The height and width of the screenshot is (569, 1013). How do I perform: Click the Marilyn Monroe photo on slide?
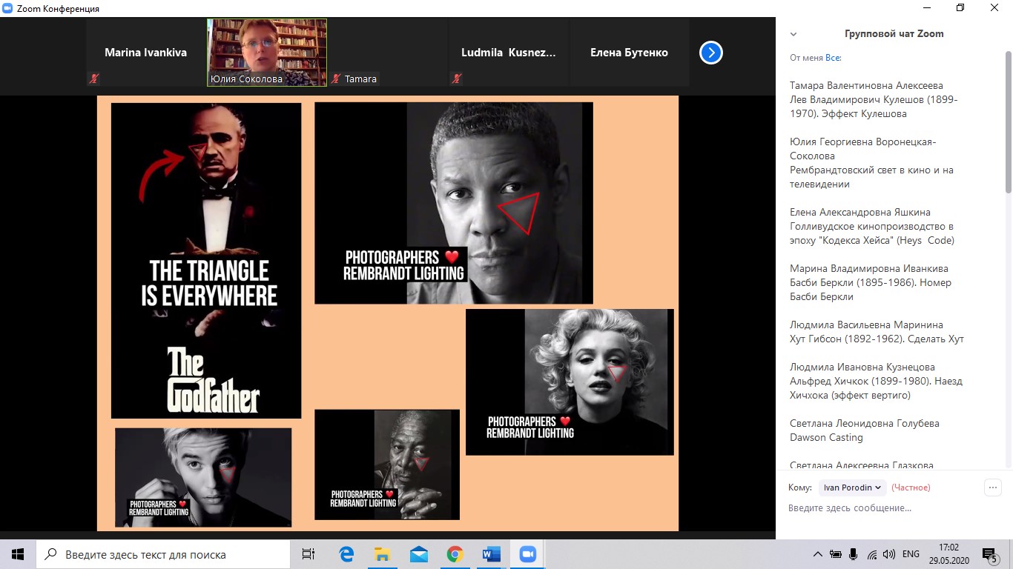(x=570, y=382)
